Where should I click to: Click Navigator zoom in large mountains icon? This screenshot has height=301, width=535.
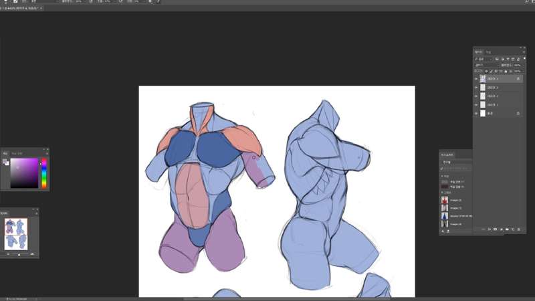click(x=32, y=254)
